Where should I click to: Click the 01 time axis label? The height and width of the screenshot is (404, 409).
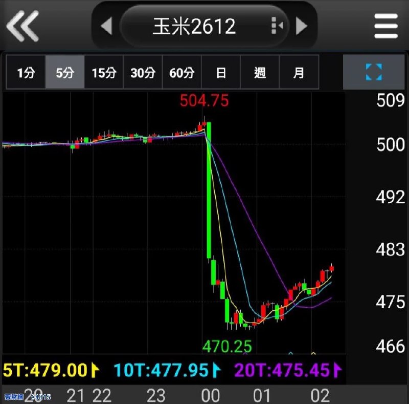(x=262, y=395)
